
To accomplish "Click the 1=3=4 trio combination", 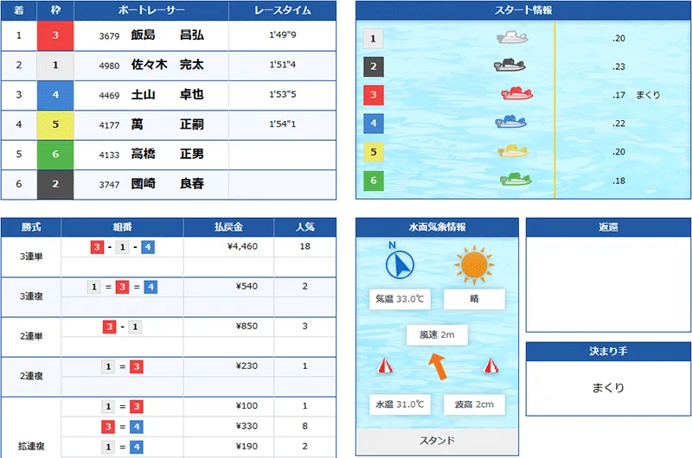I will (122, 288).
